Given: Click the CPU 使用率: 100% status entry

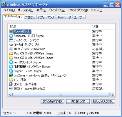Looking at the screenshot, I should point(39,113).
